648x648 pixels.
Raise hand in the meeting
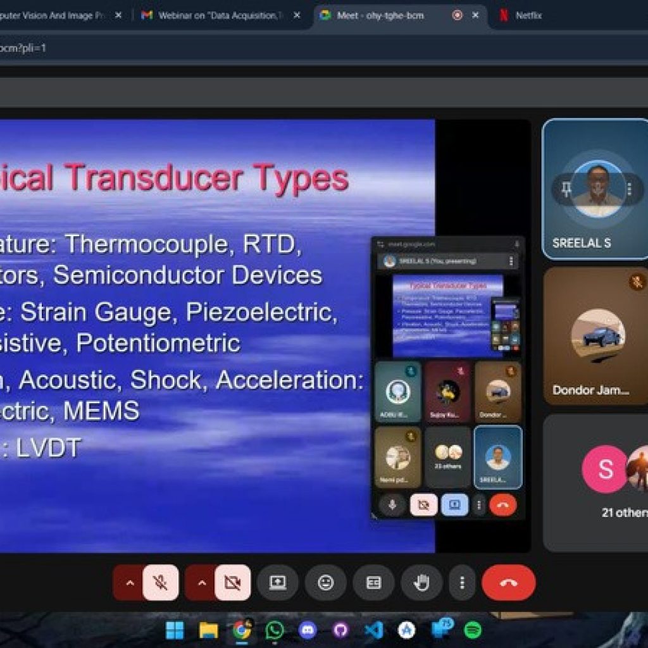421,582
